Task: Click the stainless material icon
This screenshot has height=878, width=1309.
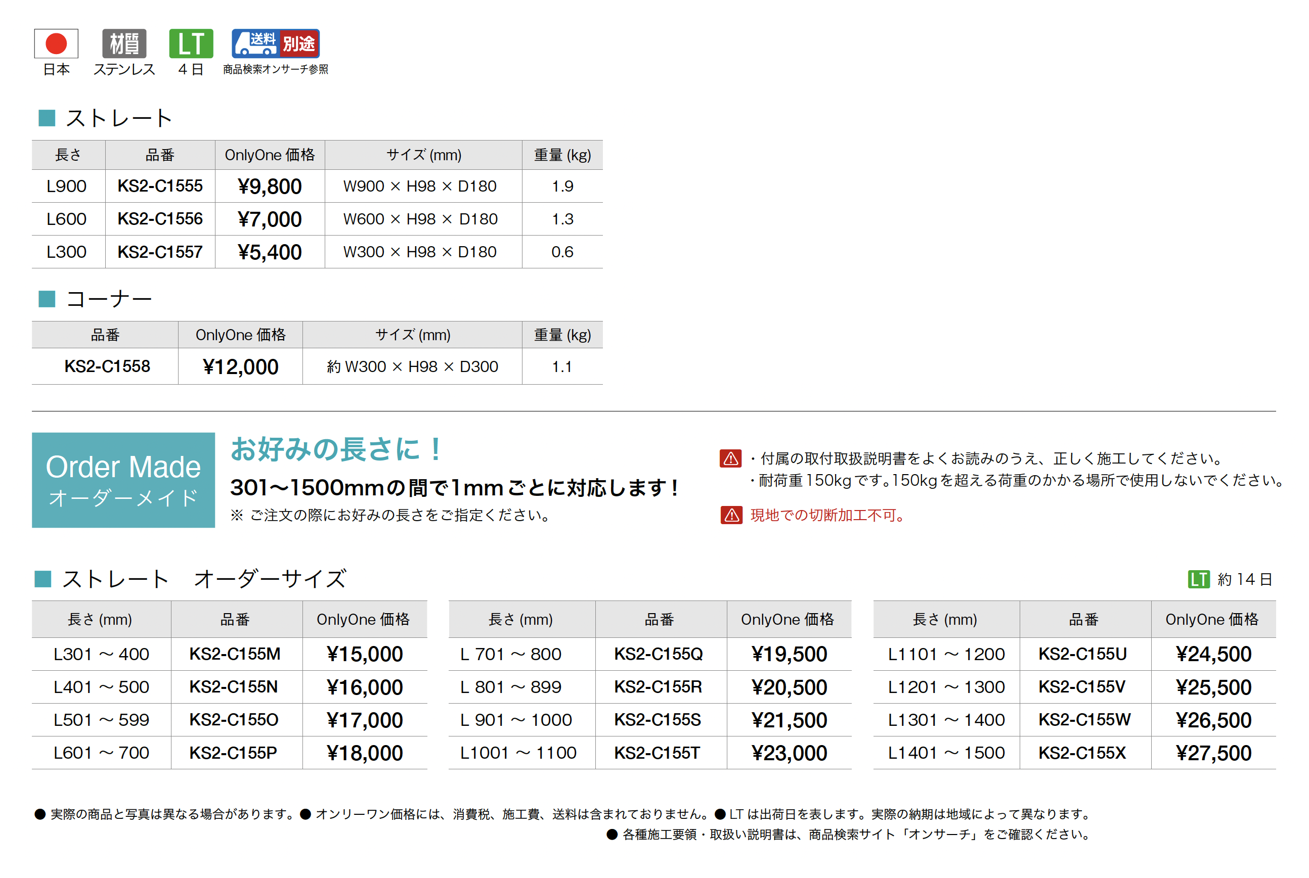Action: click(x=124, y=43)
